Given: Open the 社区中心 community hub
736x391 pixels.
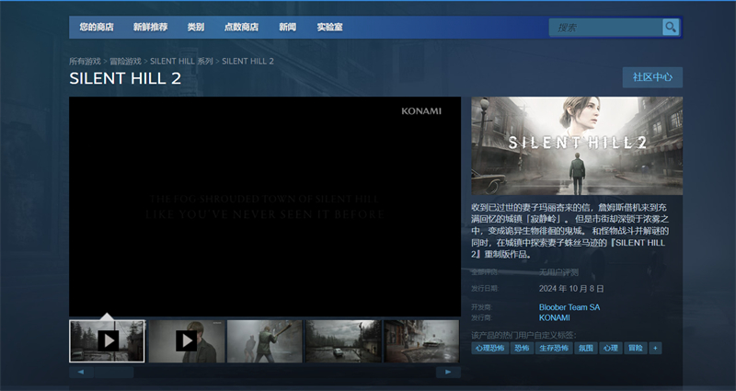Looking at the screenshot, I should [652, 77].
